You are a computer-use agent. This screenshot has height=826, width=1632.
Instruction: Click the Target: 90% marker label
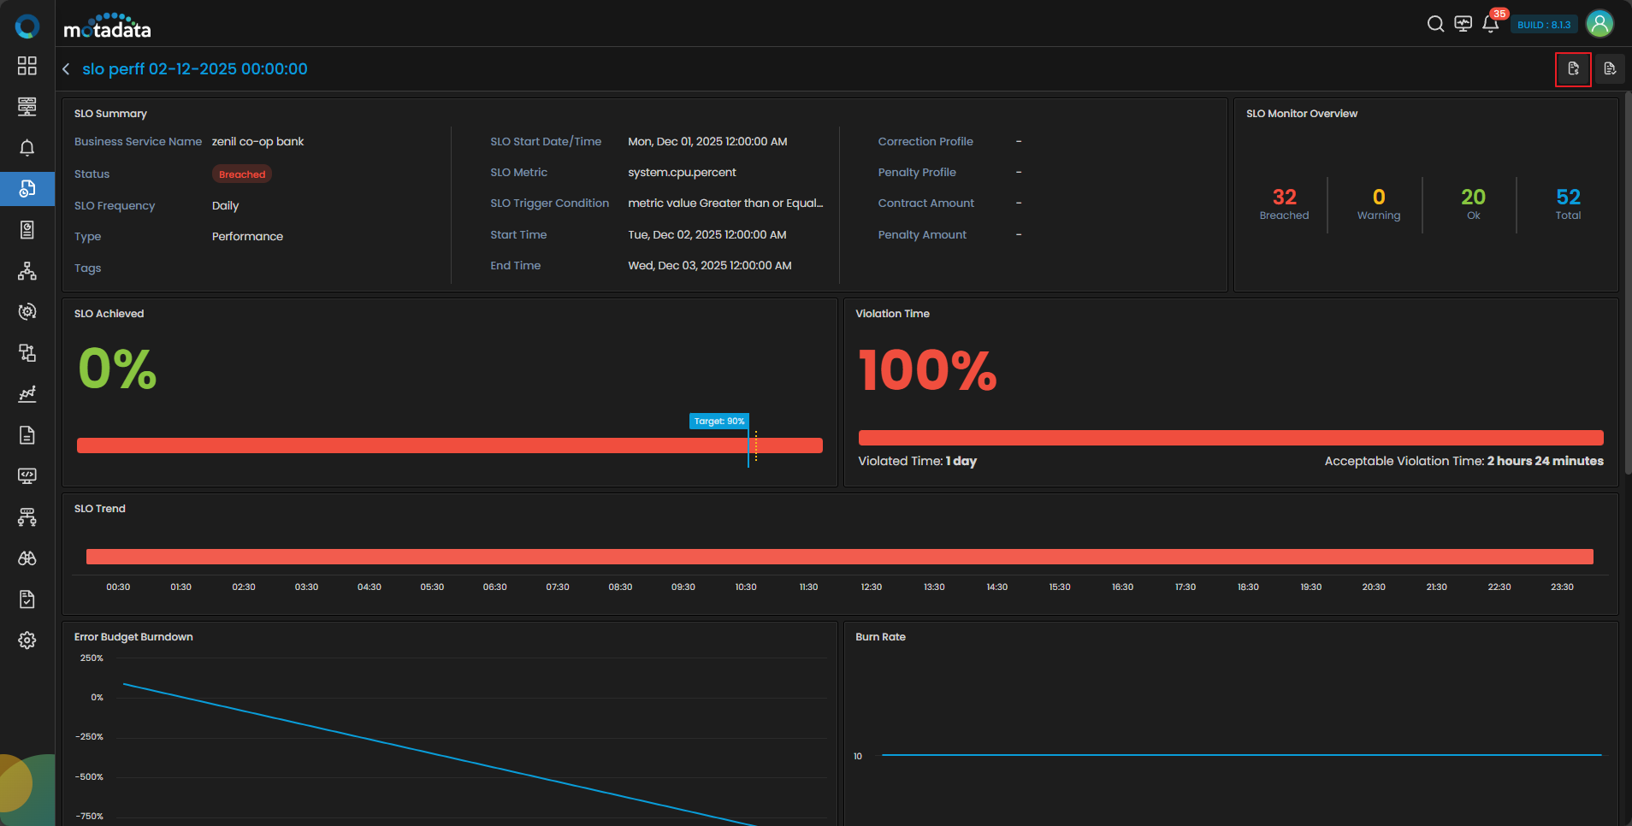coord(718,421)
